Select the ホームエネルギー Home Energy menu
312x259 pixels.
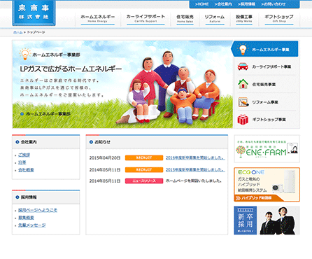point(98,19)
